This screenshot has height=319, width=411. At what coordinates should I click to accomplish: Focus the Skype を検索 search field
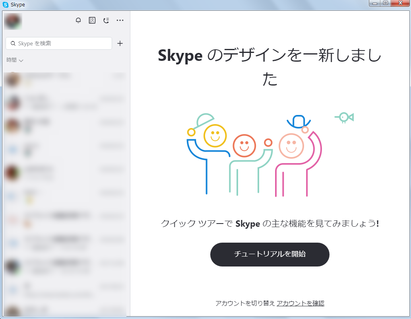[59, 43]
